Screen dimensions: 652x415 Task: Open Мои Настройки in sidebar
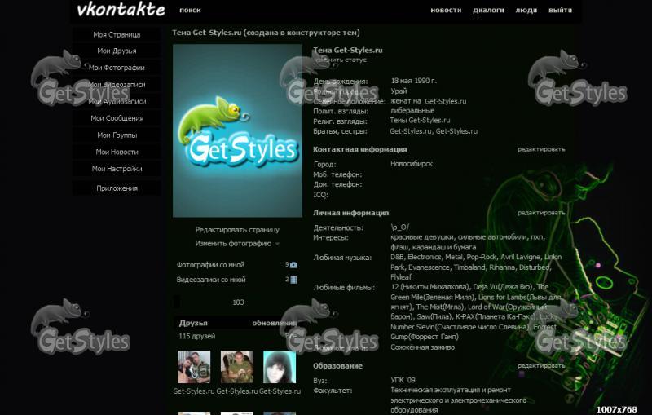pos(117,169)
